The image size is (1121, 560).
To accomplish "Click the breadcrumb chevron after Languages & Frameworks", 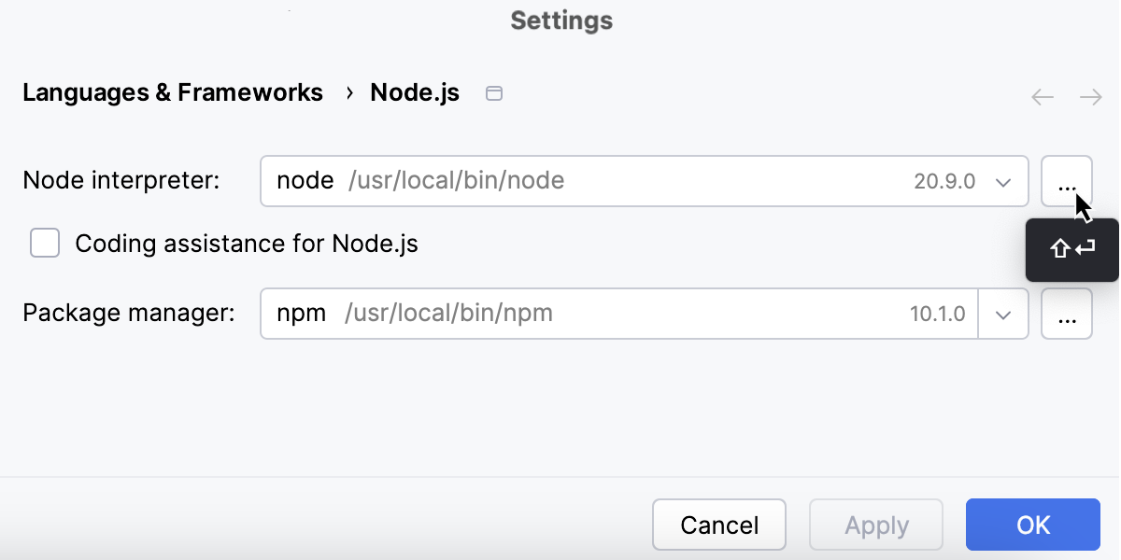I will 349,93.
